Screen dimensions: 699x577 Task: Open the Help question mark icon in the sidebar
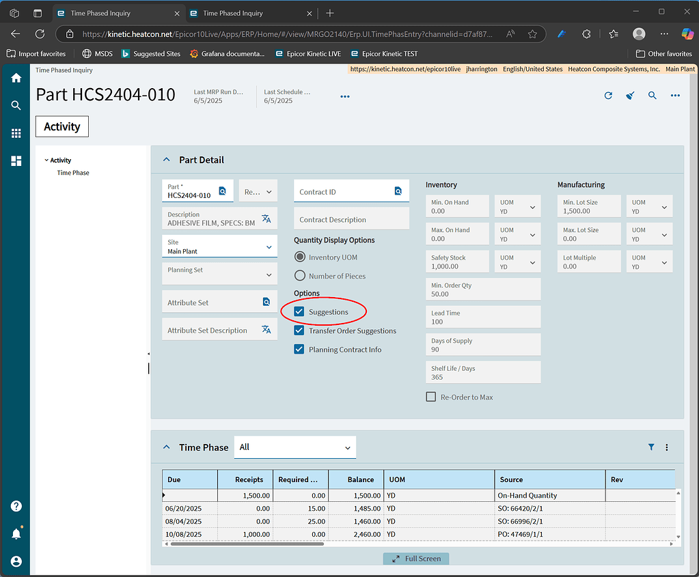coord(15,506)
